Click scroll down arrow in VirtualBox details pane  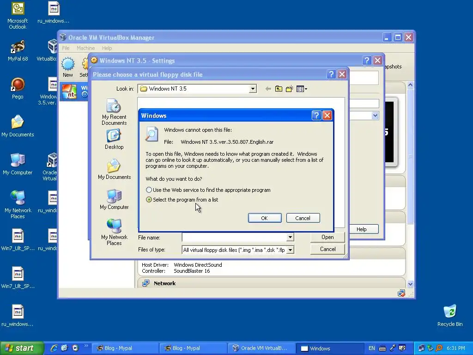[x=410, y=284]
